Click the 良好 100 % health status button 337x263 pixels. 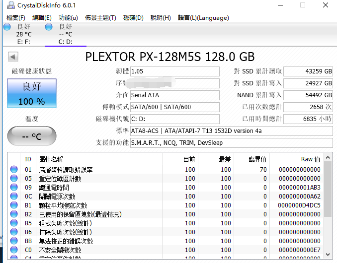click(x=32, y=93)
